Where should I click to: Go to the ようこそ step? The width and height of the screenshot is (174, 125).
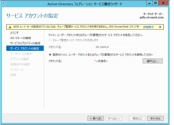point(14,33)
